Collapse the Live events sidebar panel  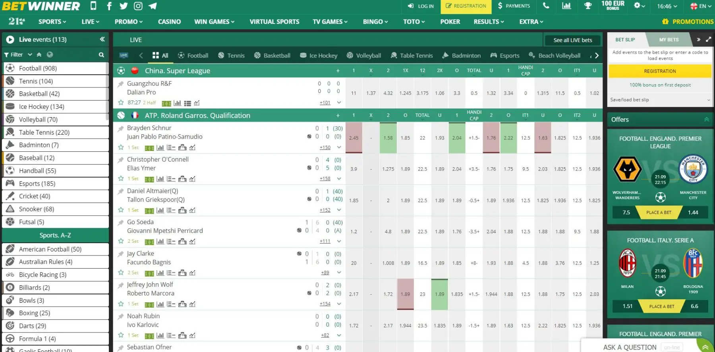(x=102, y=39)
